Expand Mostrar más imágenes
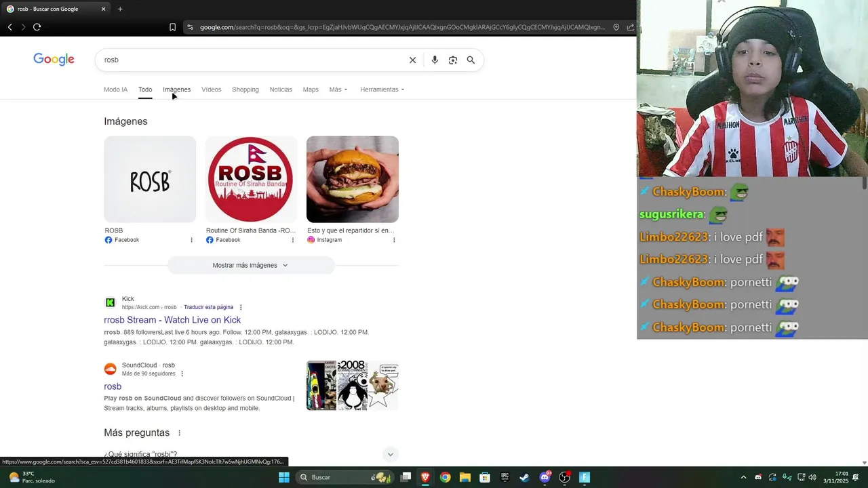The height and width of the screenshot is (488, 868). (x=251, y=266)
